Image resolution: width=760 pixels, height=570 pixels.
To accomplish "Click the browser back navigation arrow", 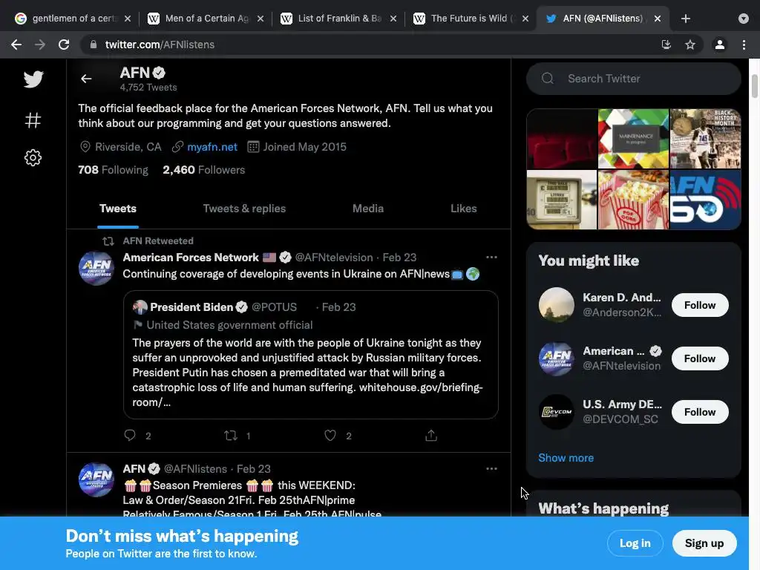I will coord(16,45).
